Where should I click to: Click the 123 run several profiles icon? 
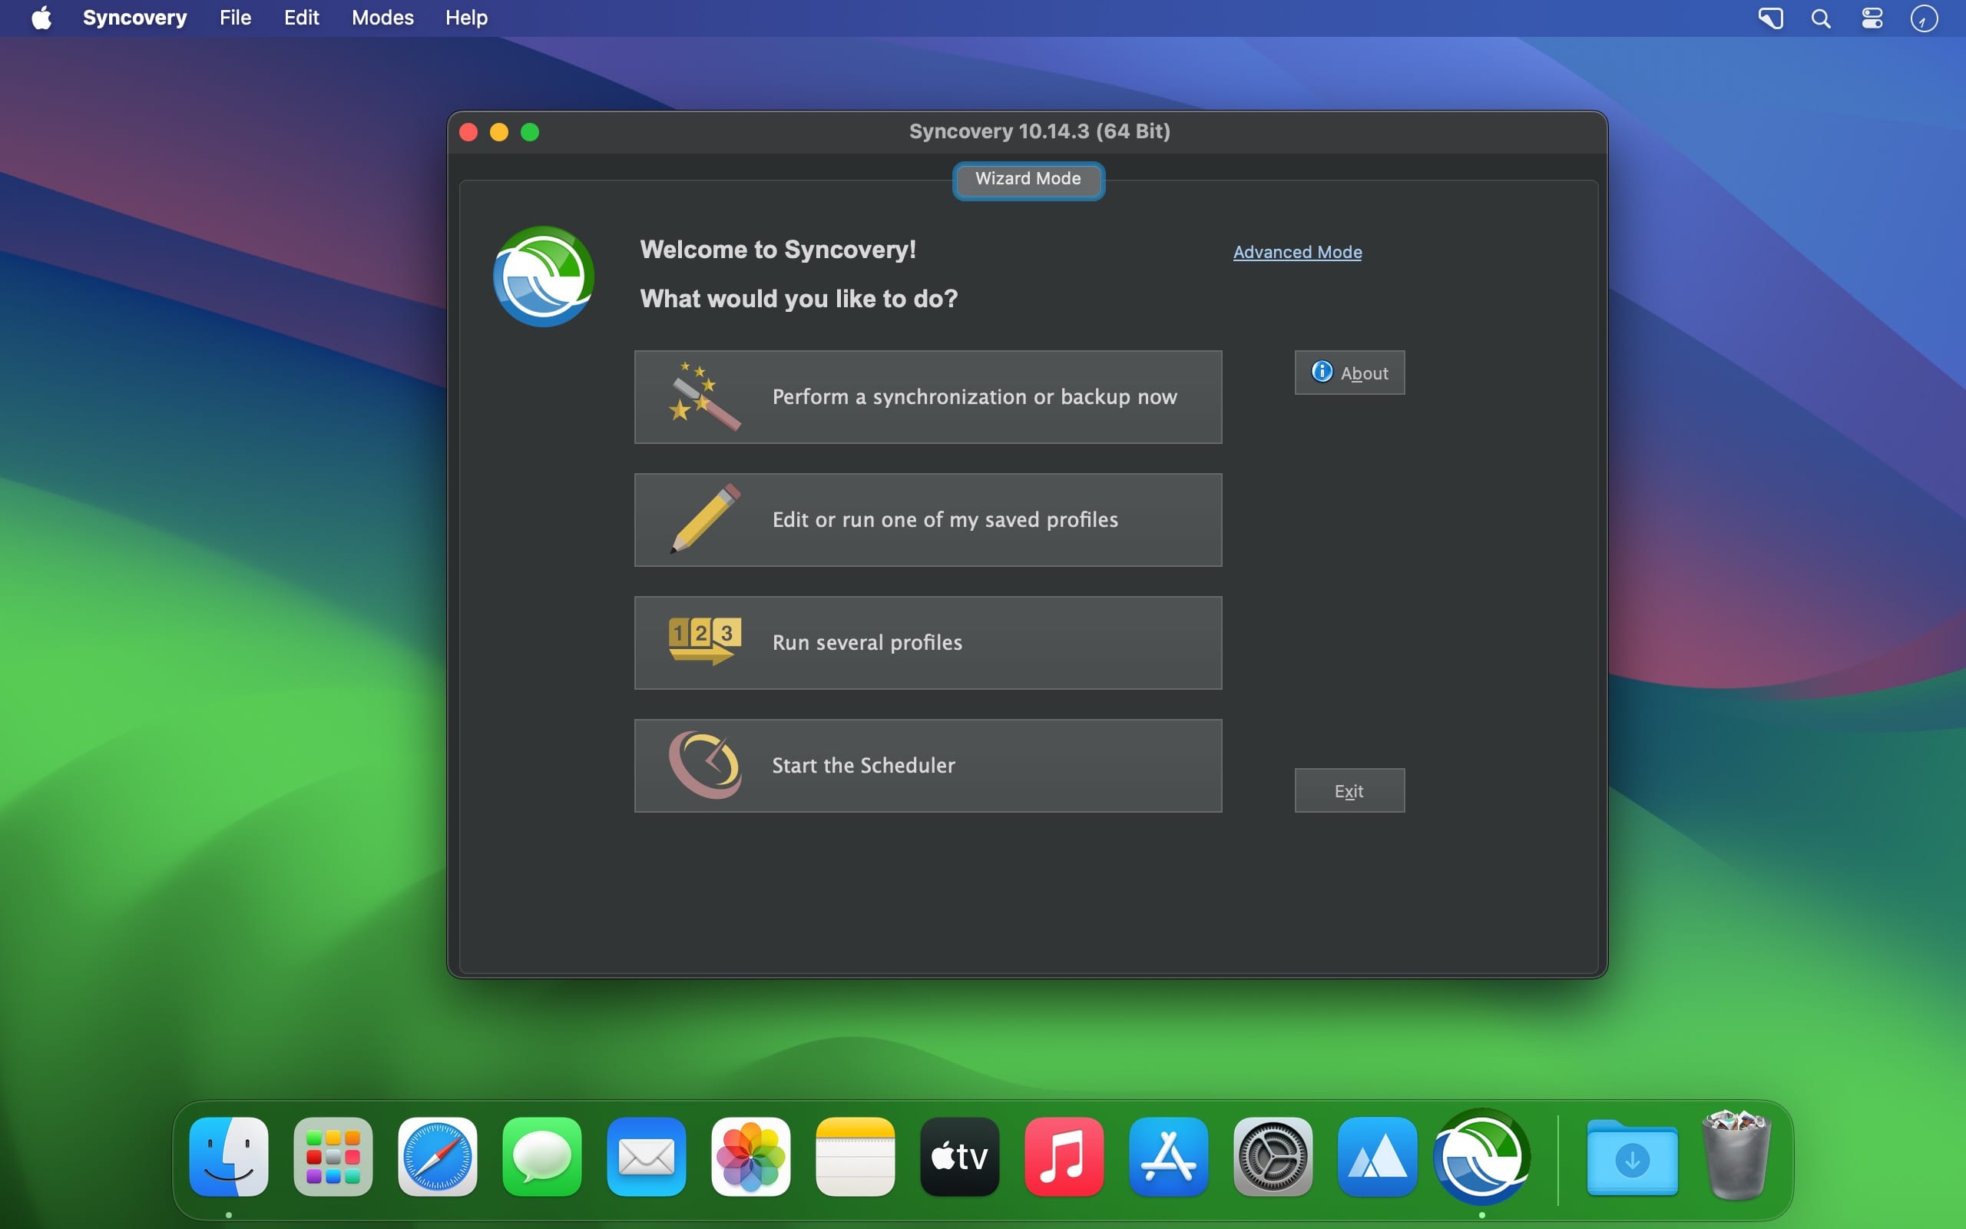click(704, 641)
